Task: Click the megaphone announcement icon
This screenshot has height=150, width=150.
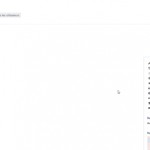Action: [x=149, y=98]
